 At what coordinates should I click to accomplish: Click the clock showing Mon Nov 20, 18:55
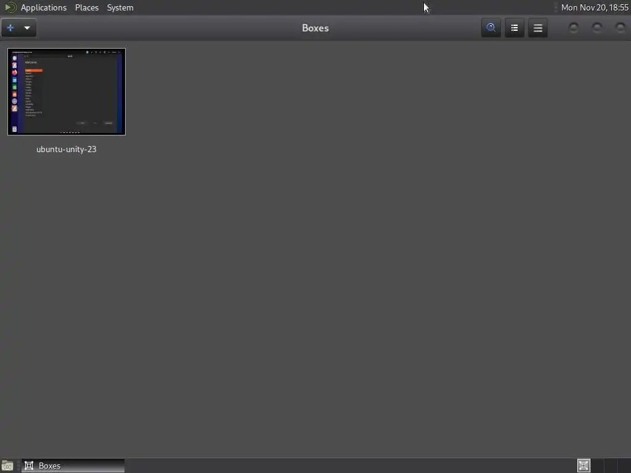(595, 7)
